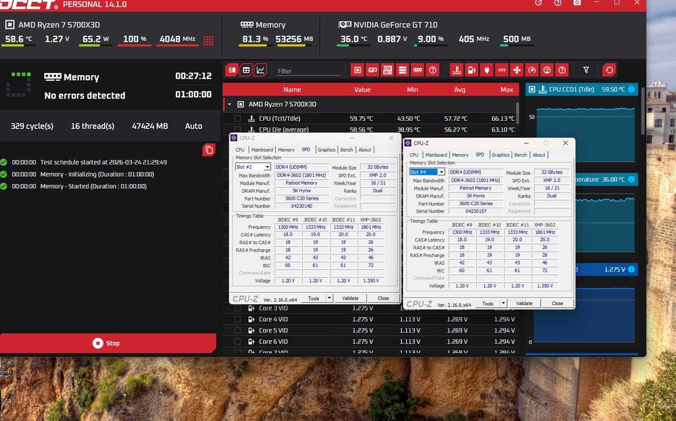The height and width of the screenshot is (421, 676).
Task: Tick the Core 3 VID checkbox
Action: [x=237, y=308]
